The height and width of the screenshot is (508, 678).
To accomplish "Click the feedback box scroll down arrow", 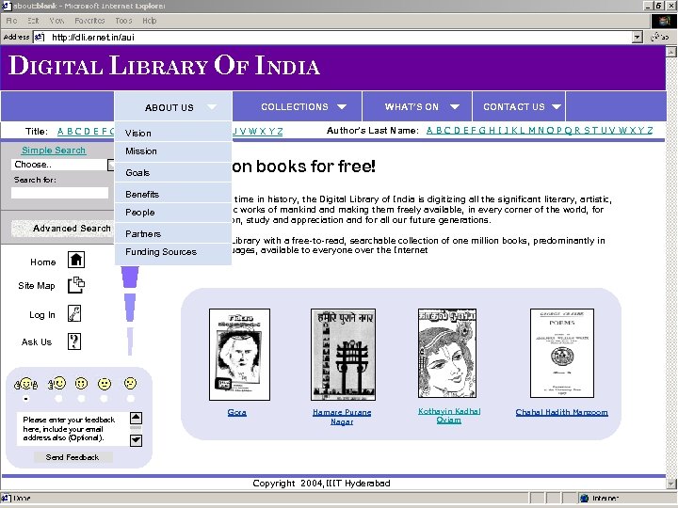I will (136, 440).
